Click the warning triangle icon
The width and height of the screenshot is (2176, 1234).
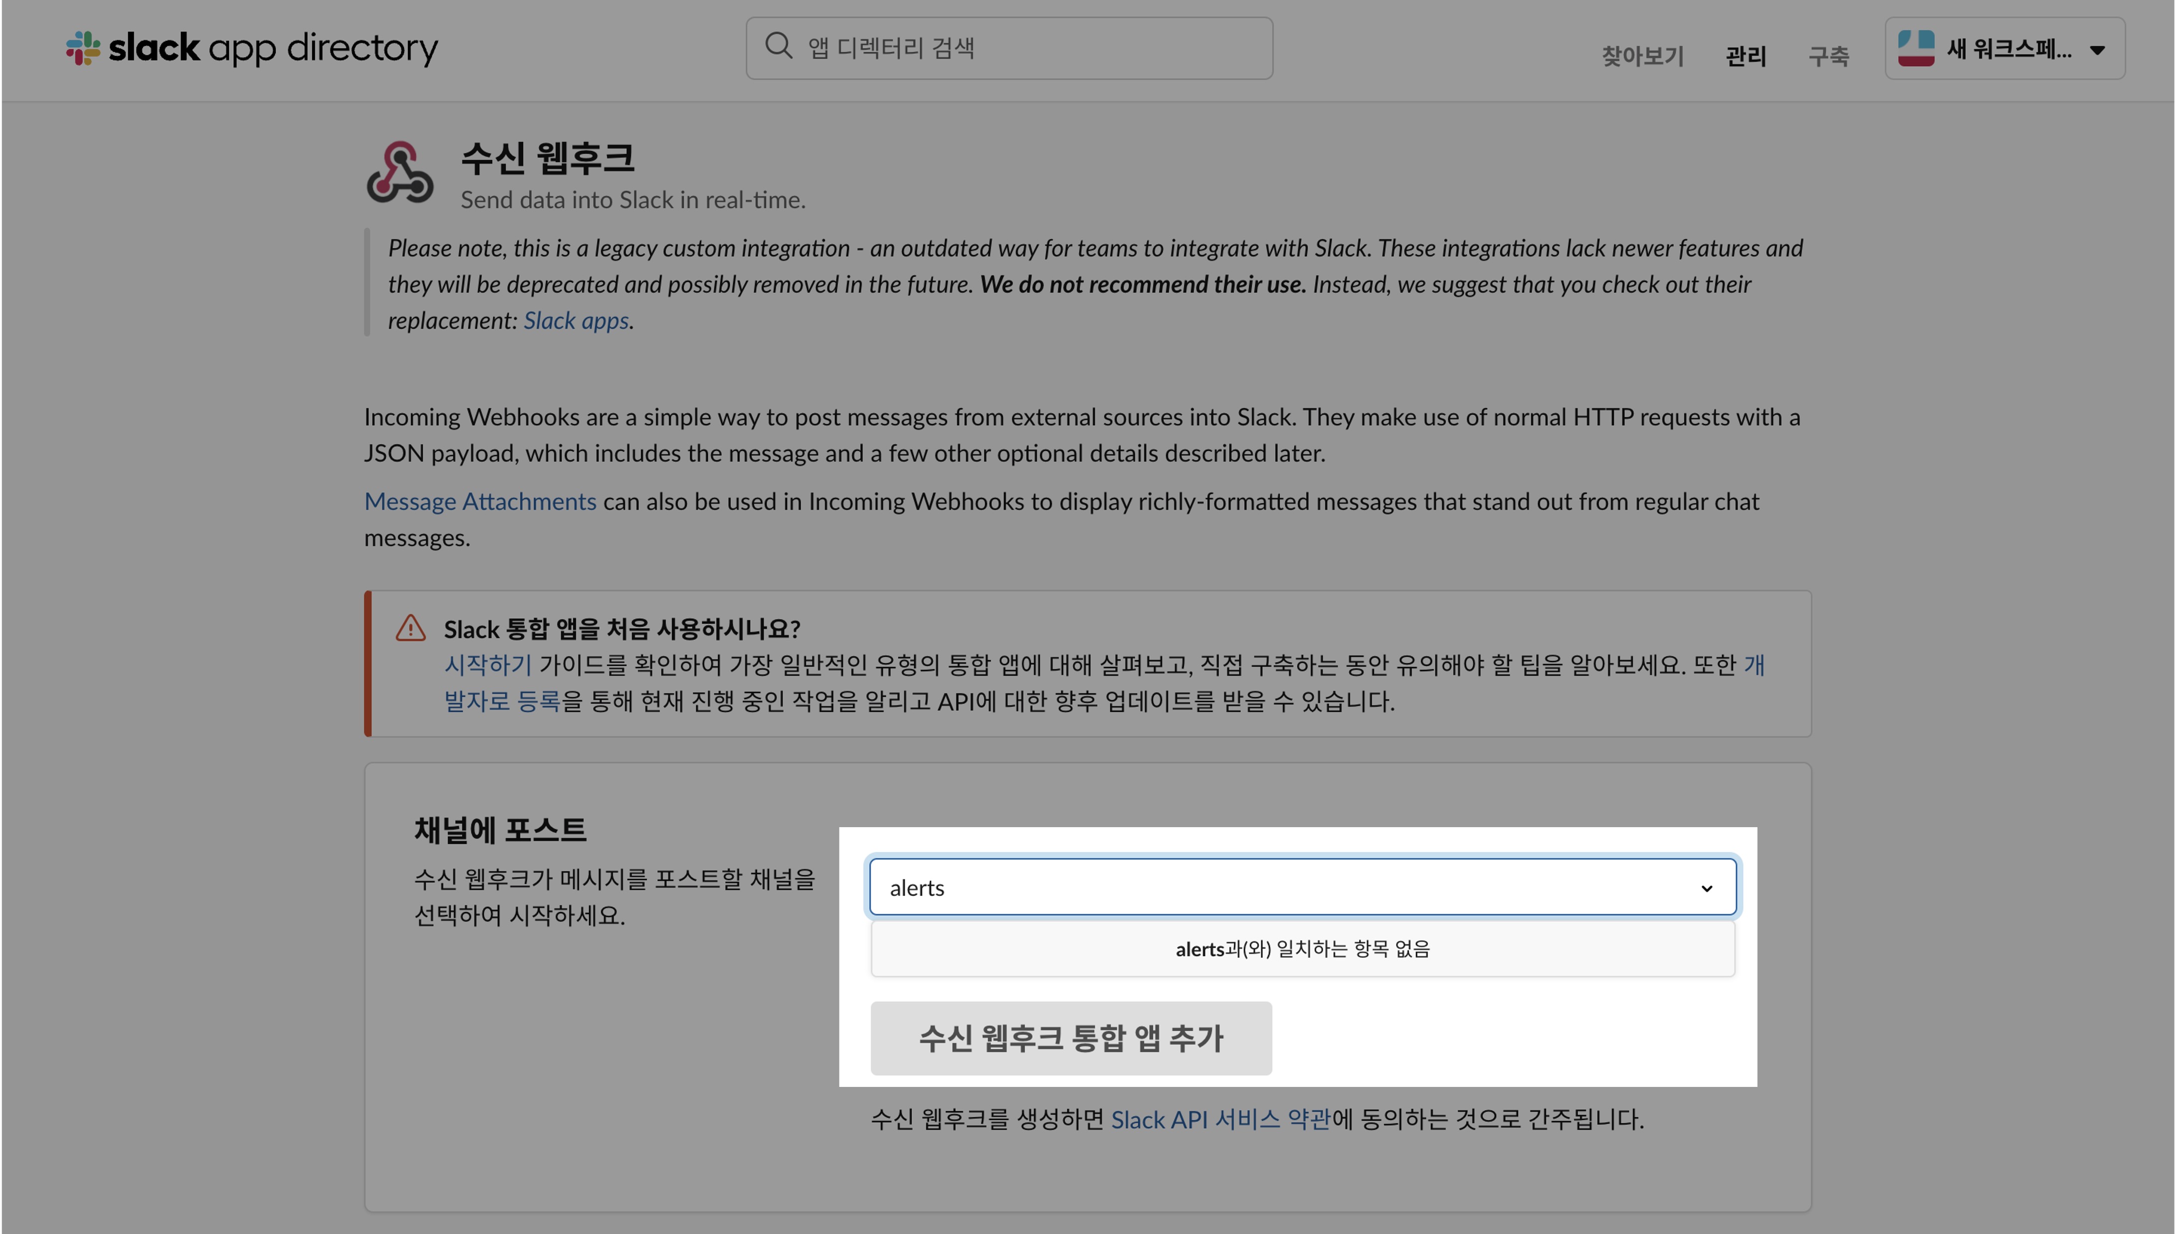pyautogui.click(x=410, y=628)
